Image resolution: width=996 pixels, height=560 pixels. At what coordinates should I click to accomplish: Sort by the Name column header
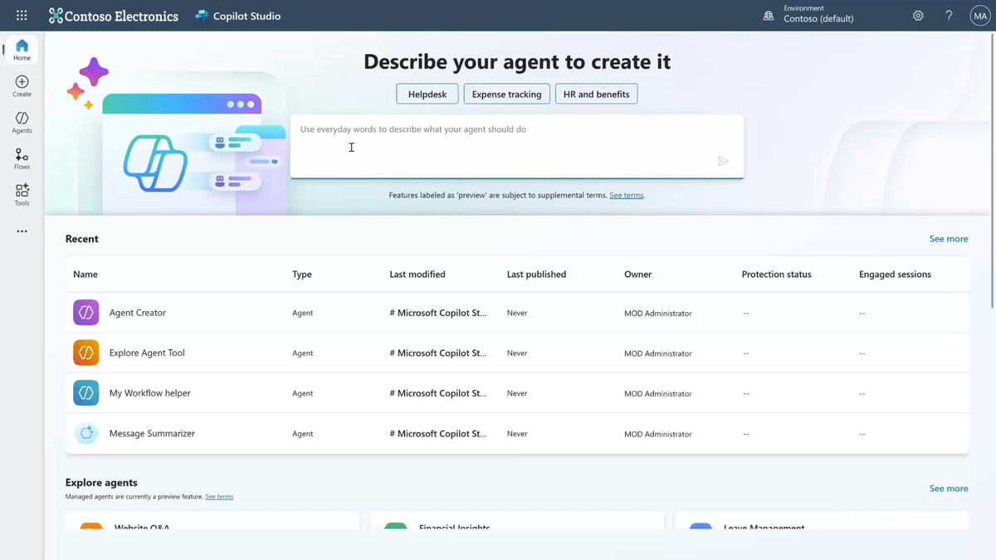85,275
